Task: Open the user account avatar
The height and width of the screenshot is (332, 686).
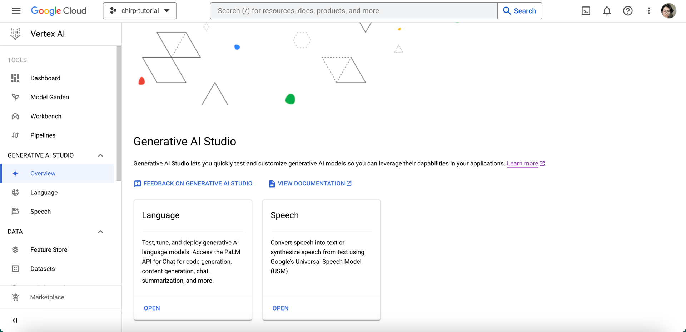Action: tap(668, 11)
